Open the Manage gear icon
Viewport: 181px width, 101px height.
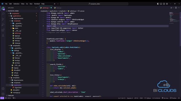click(3, 94)
